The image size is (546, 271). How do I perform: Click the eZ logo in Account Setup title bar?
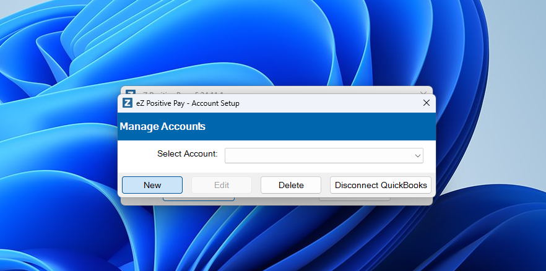(x=128, y=103)
